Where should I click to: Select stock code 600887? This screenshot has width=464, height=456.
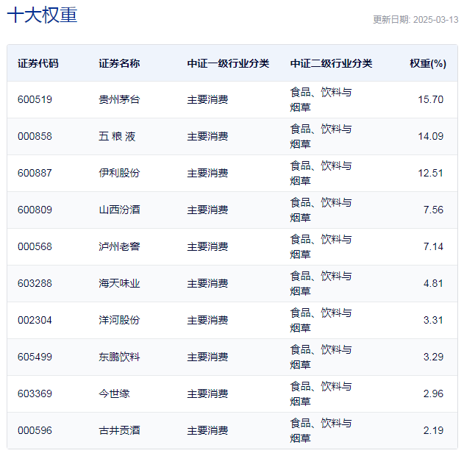tap(35, 173)
